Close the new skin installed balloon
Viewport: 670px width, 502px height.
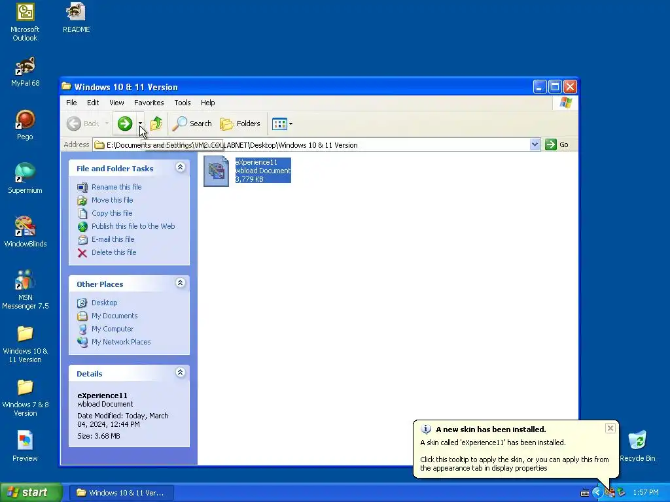[610, 428]
